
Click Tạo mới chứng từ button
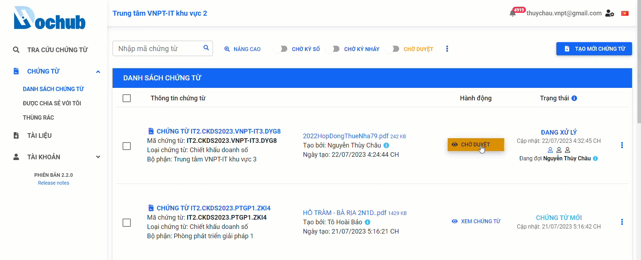(594, 49)
